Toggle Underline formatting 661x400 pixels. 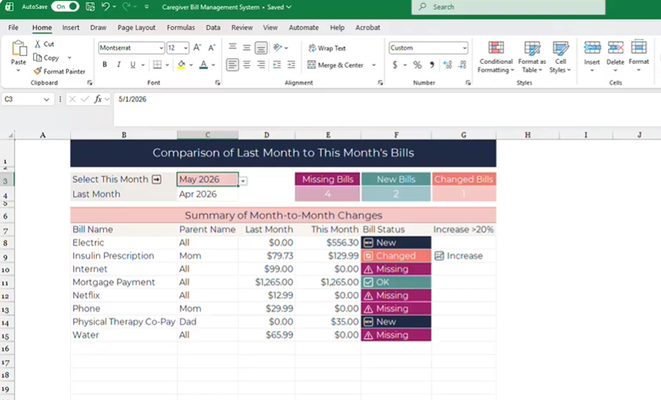coord(133,64)
